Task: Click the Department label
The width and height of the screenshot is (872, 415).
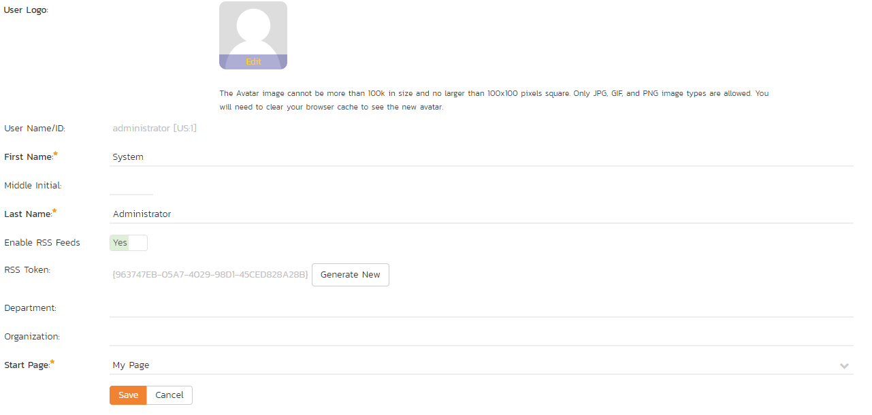Action: (x=31, y=308)
